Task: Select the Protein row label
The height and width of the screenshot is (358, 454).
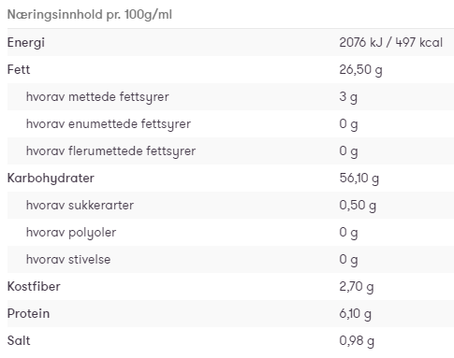Action: click(28, 313)
